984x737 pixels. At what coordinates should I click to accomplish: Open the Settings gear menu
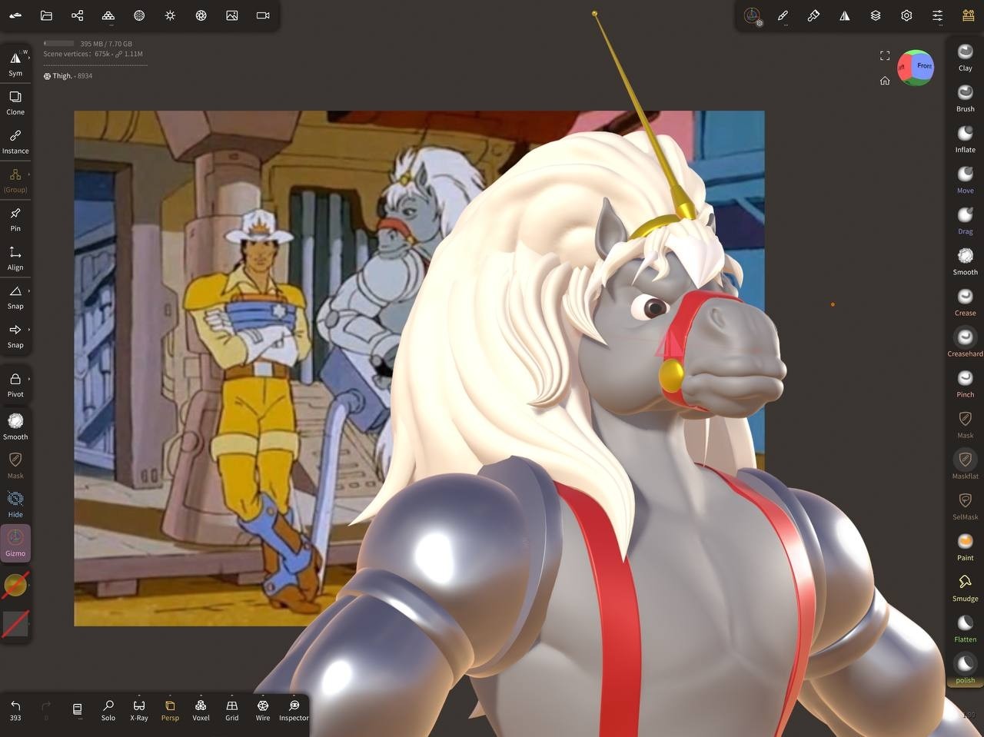pos(906,15)
